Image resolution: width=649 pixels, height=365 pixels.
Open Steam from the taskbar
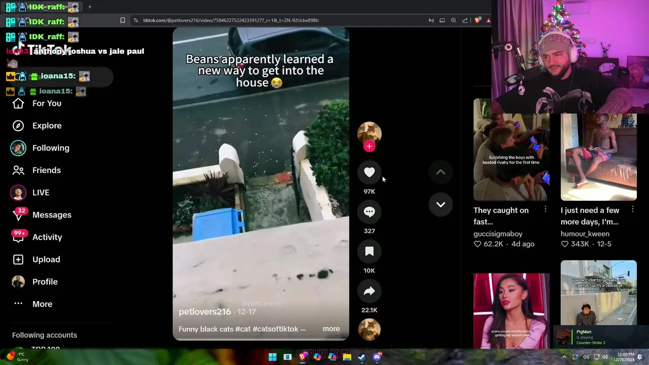[x=362, y=357]
